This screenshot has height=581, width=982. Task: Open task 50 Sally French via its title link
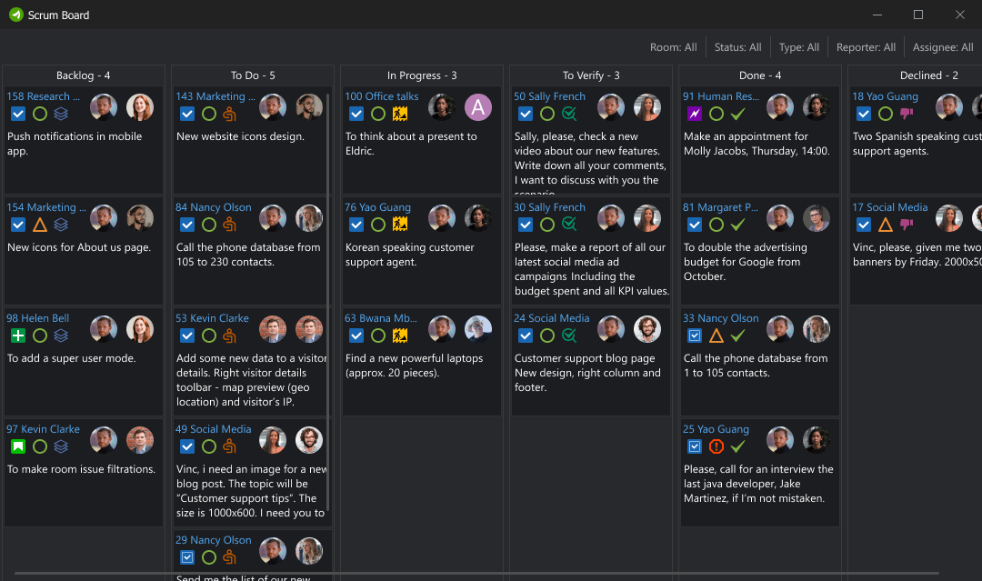click(549, 95)
